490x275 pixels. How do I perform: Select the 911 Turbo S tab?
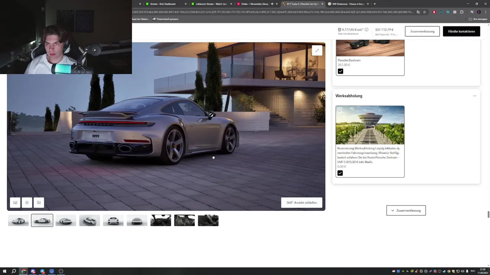[302, 4]
